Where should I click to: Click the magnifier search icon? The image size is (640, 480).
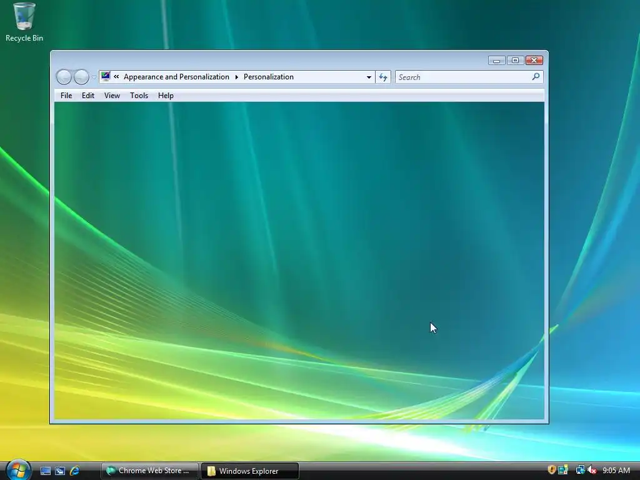pos(536,76)
